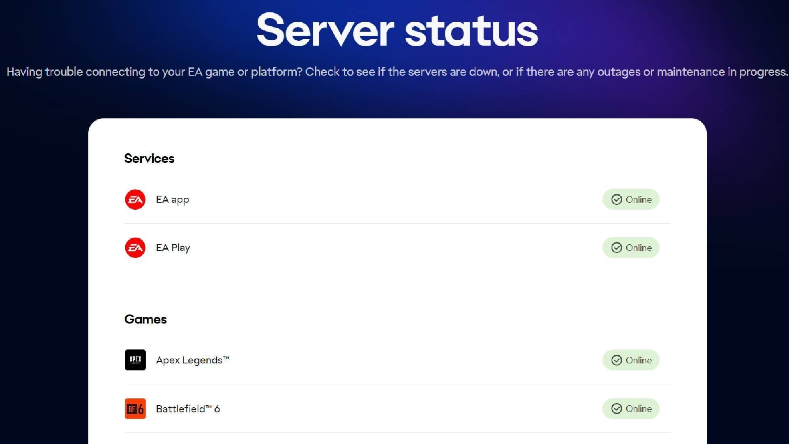The image size is (789, 444).
Task: Click the EA Play red logo icon
Action: point(135,247)
